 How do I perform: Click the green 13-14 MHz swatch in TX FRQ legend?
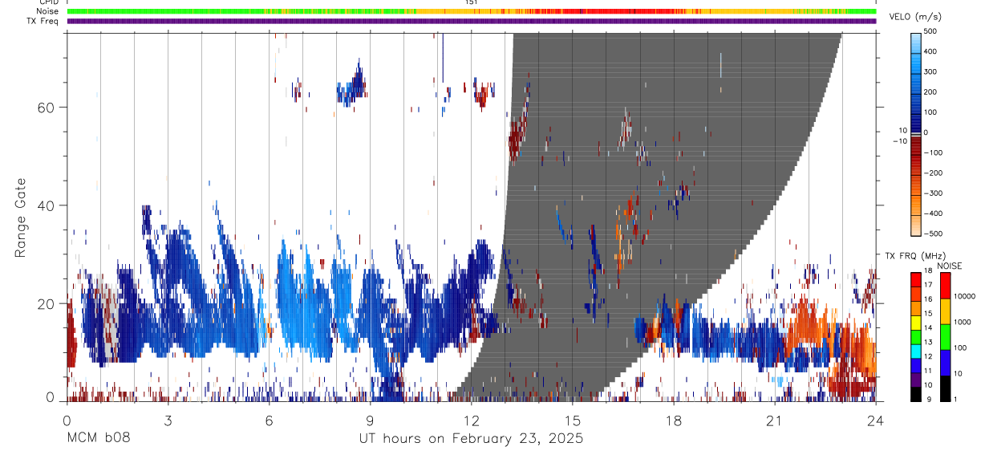click(916, 336)
